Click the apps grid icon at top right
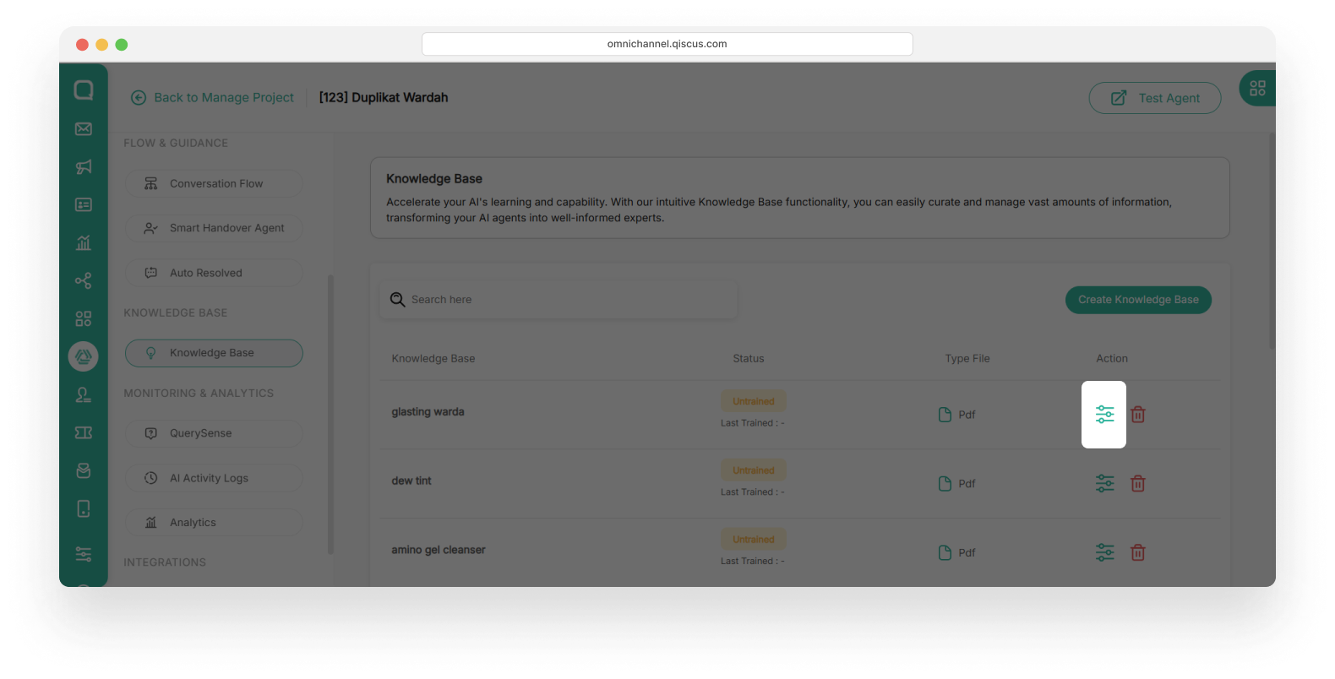 (x=1257, y=89)
